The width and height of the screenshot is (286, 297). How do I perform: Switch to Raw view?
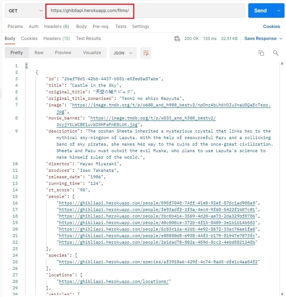pos(39,53)
